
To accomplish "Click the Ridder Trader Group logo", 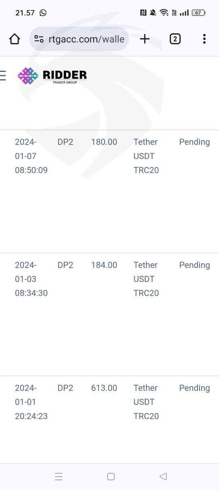I will click(52, 76).
